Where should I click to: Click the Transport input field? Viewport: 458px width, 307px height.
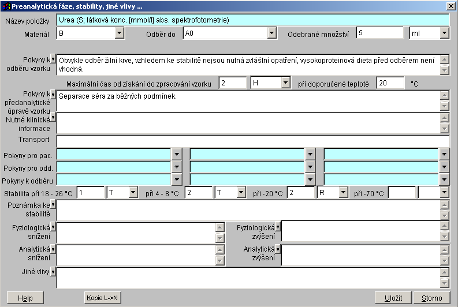click(x=252, y=141)
